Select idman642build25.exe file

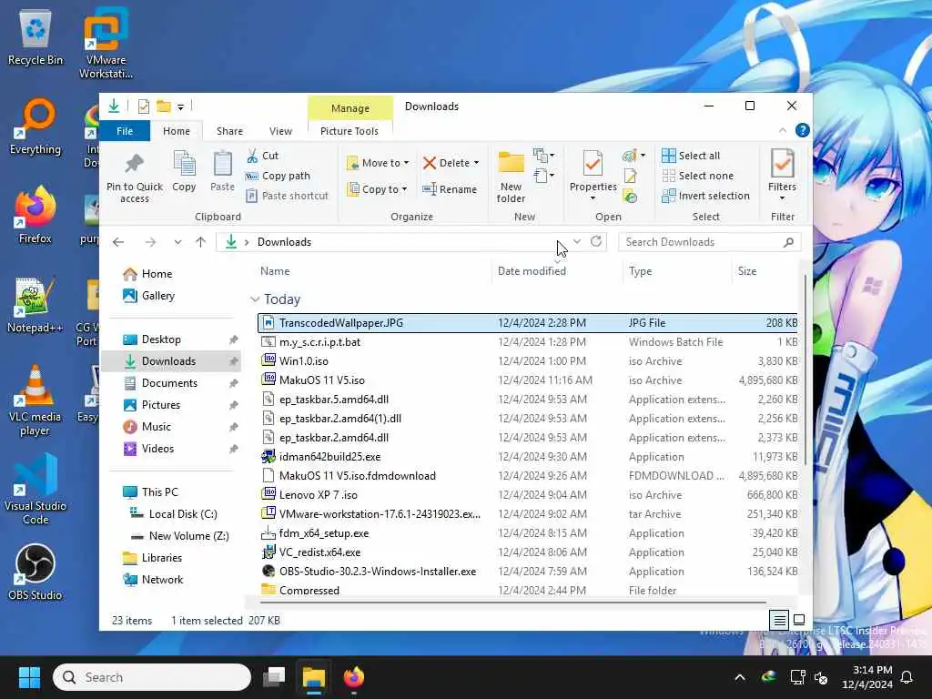pyautogui.click(x=329, y=457)
